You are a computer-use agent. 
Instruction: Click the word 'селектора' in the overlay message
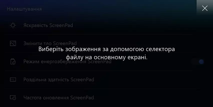coord(160,49)
